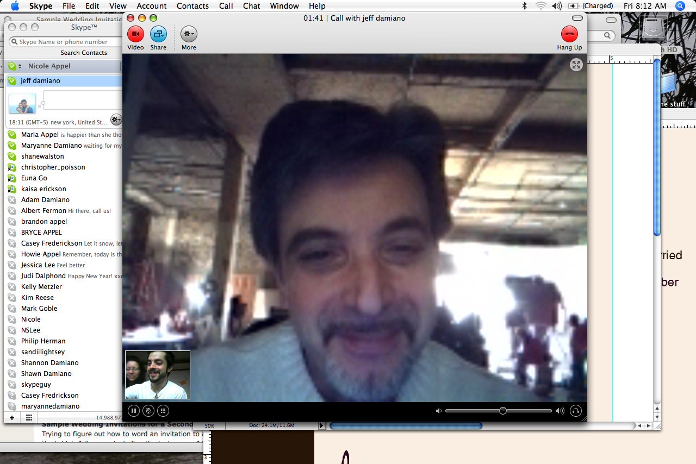
Task: Toggle the Video camera button
Action: tap(135, 34)
